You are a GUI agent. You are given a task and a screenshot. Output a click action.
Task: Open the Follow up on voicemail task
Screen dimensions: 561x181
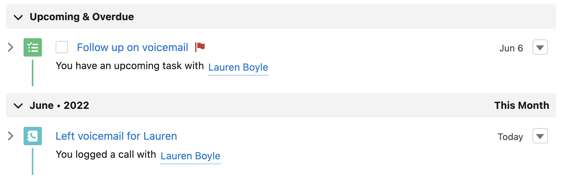[x=132, y=47]
